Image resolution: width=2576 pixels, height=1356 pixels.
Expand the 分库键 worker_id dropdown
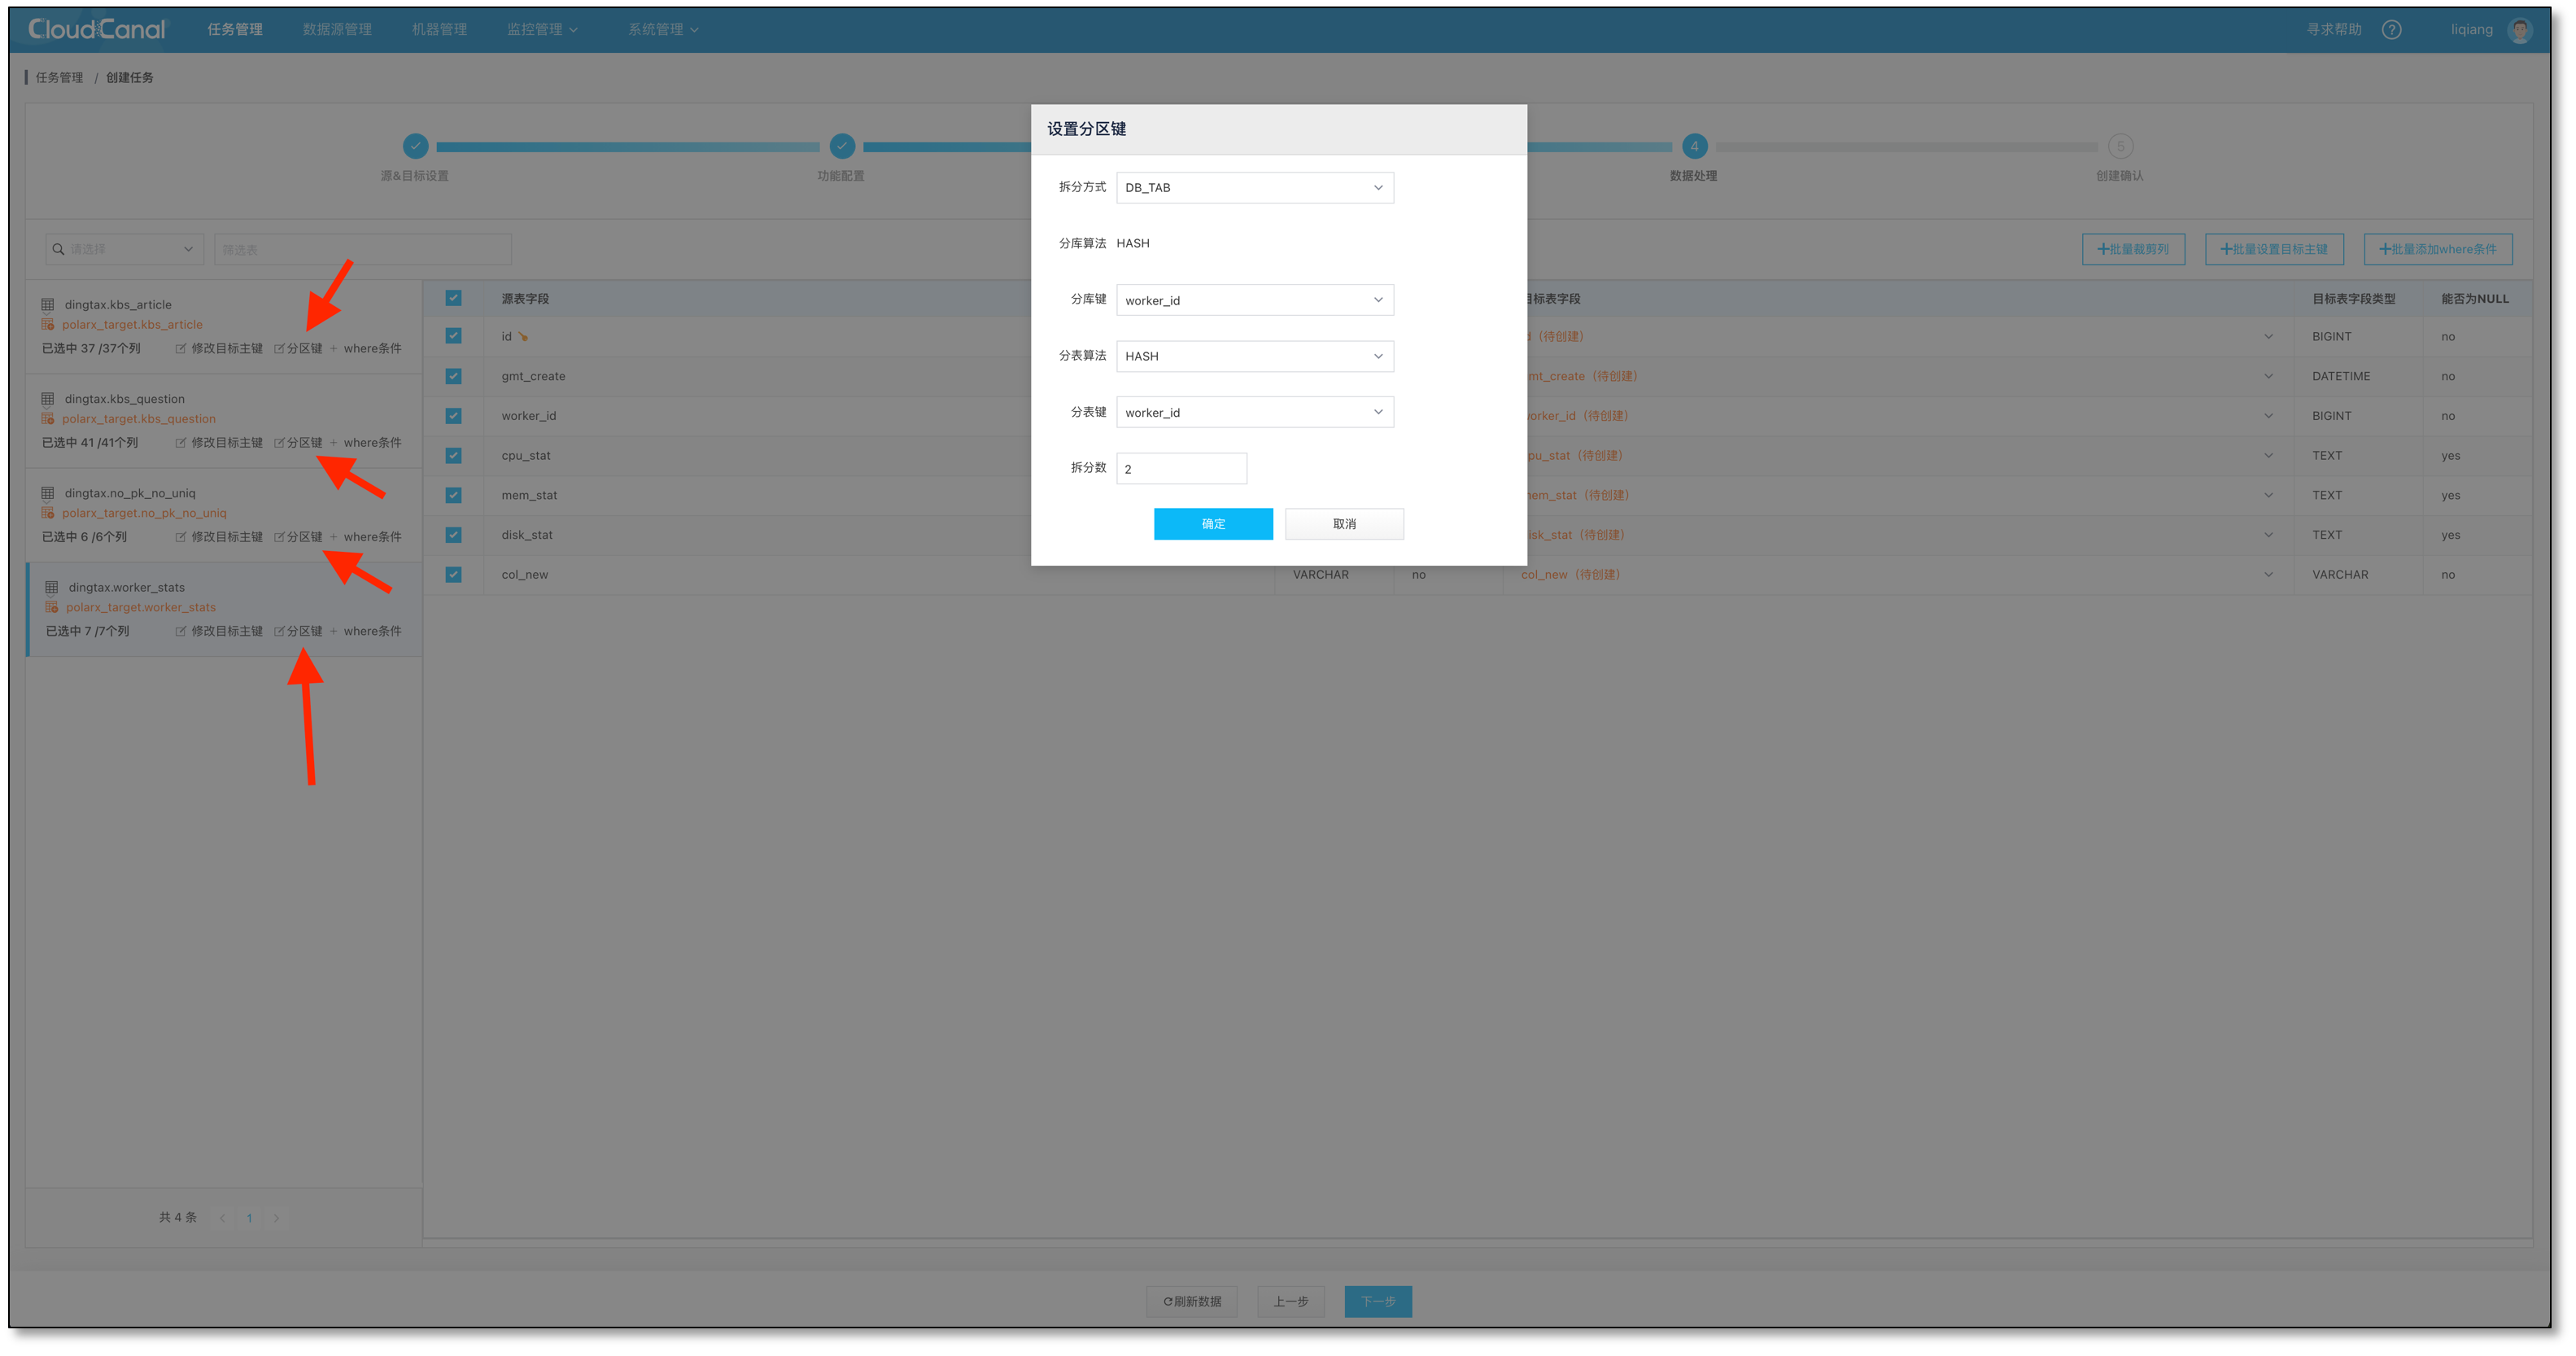(1254, 300)
